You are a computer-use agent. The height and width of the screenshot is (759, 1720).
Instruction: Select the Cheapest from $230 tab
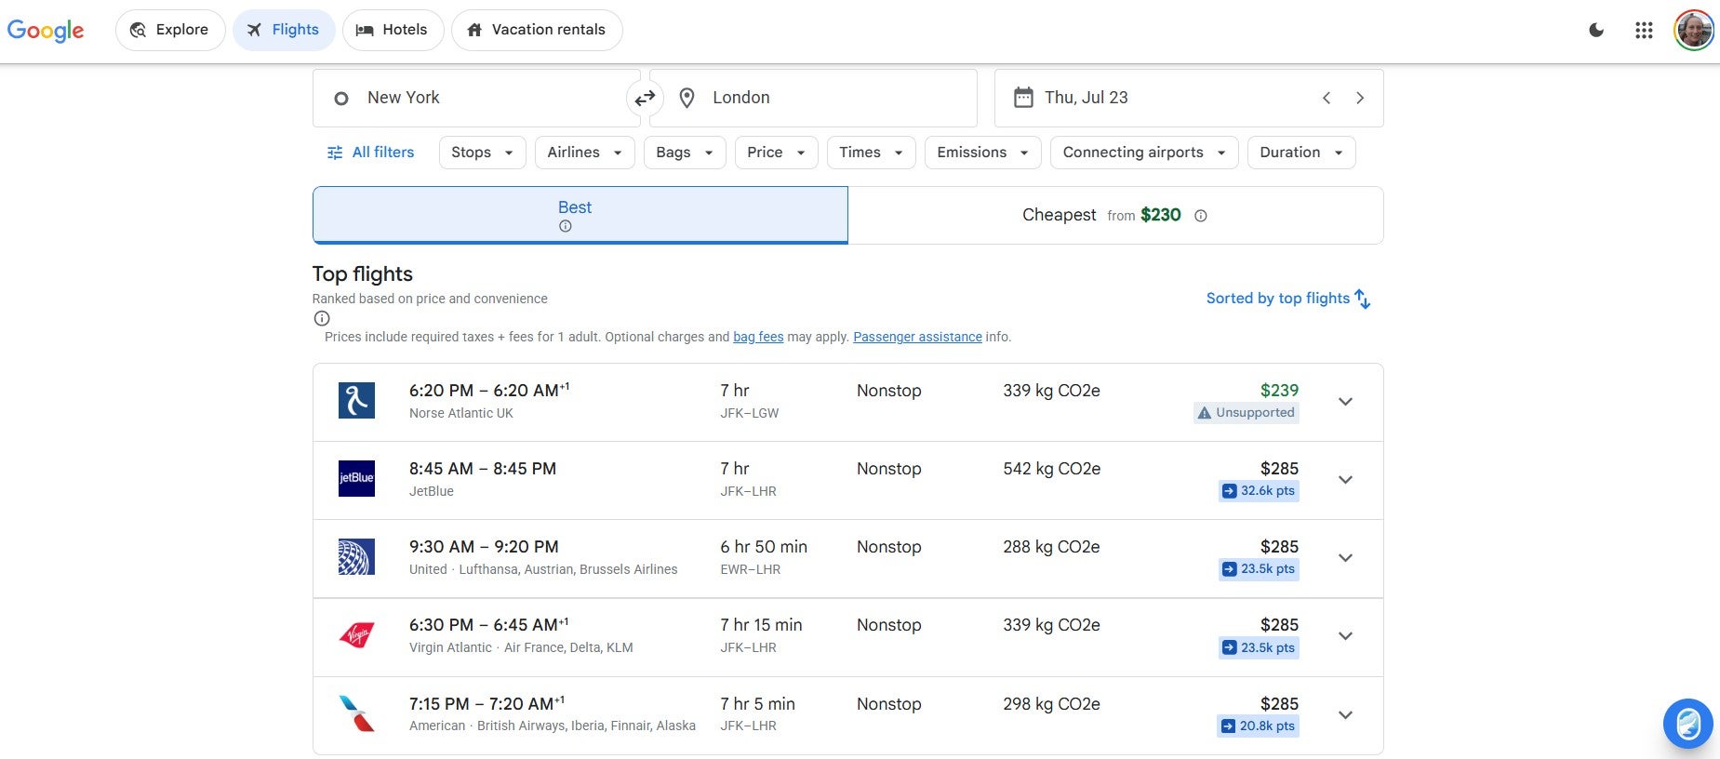(1115, 215)
